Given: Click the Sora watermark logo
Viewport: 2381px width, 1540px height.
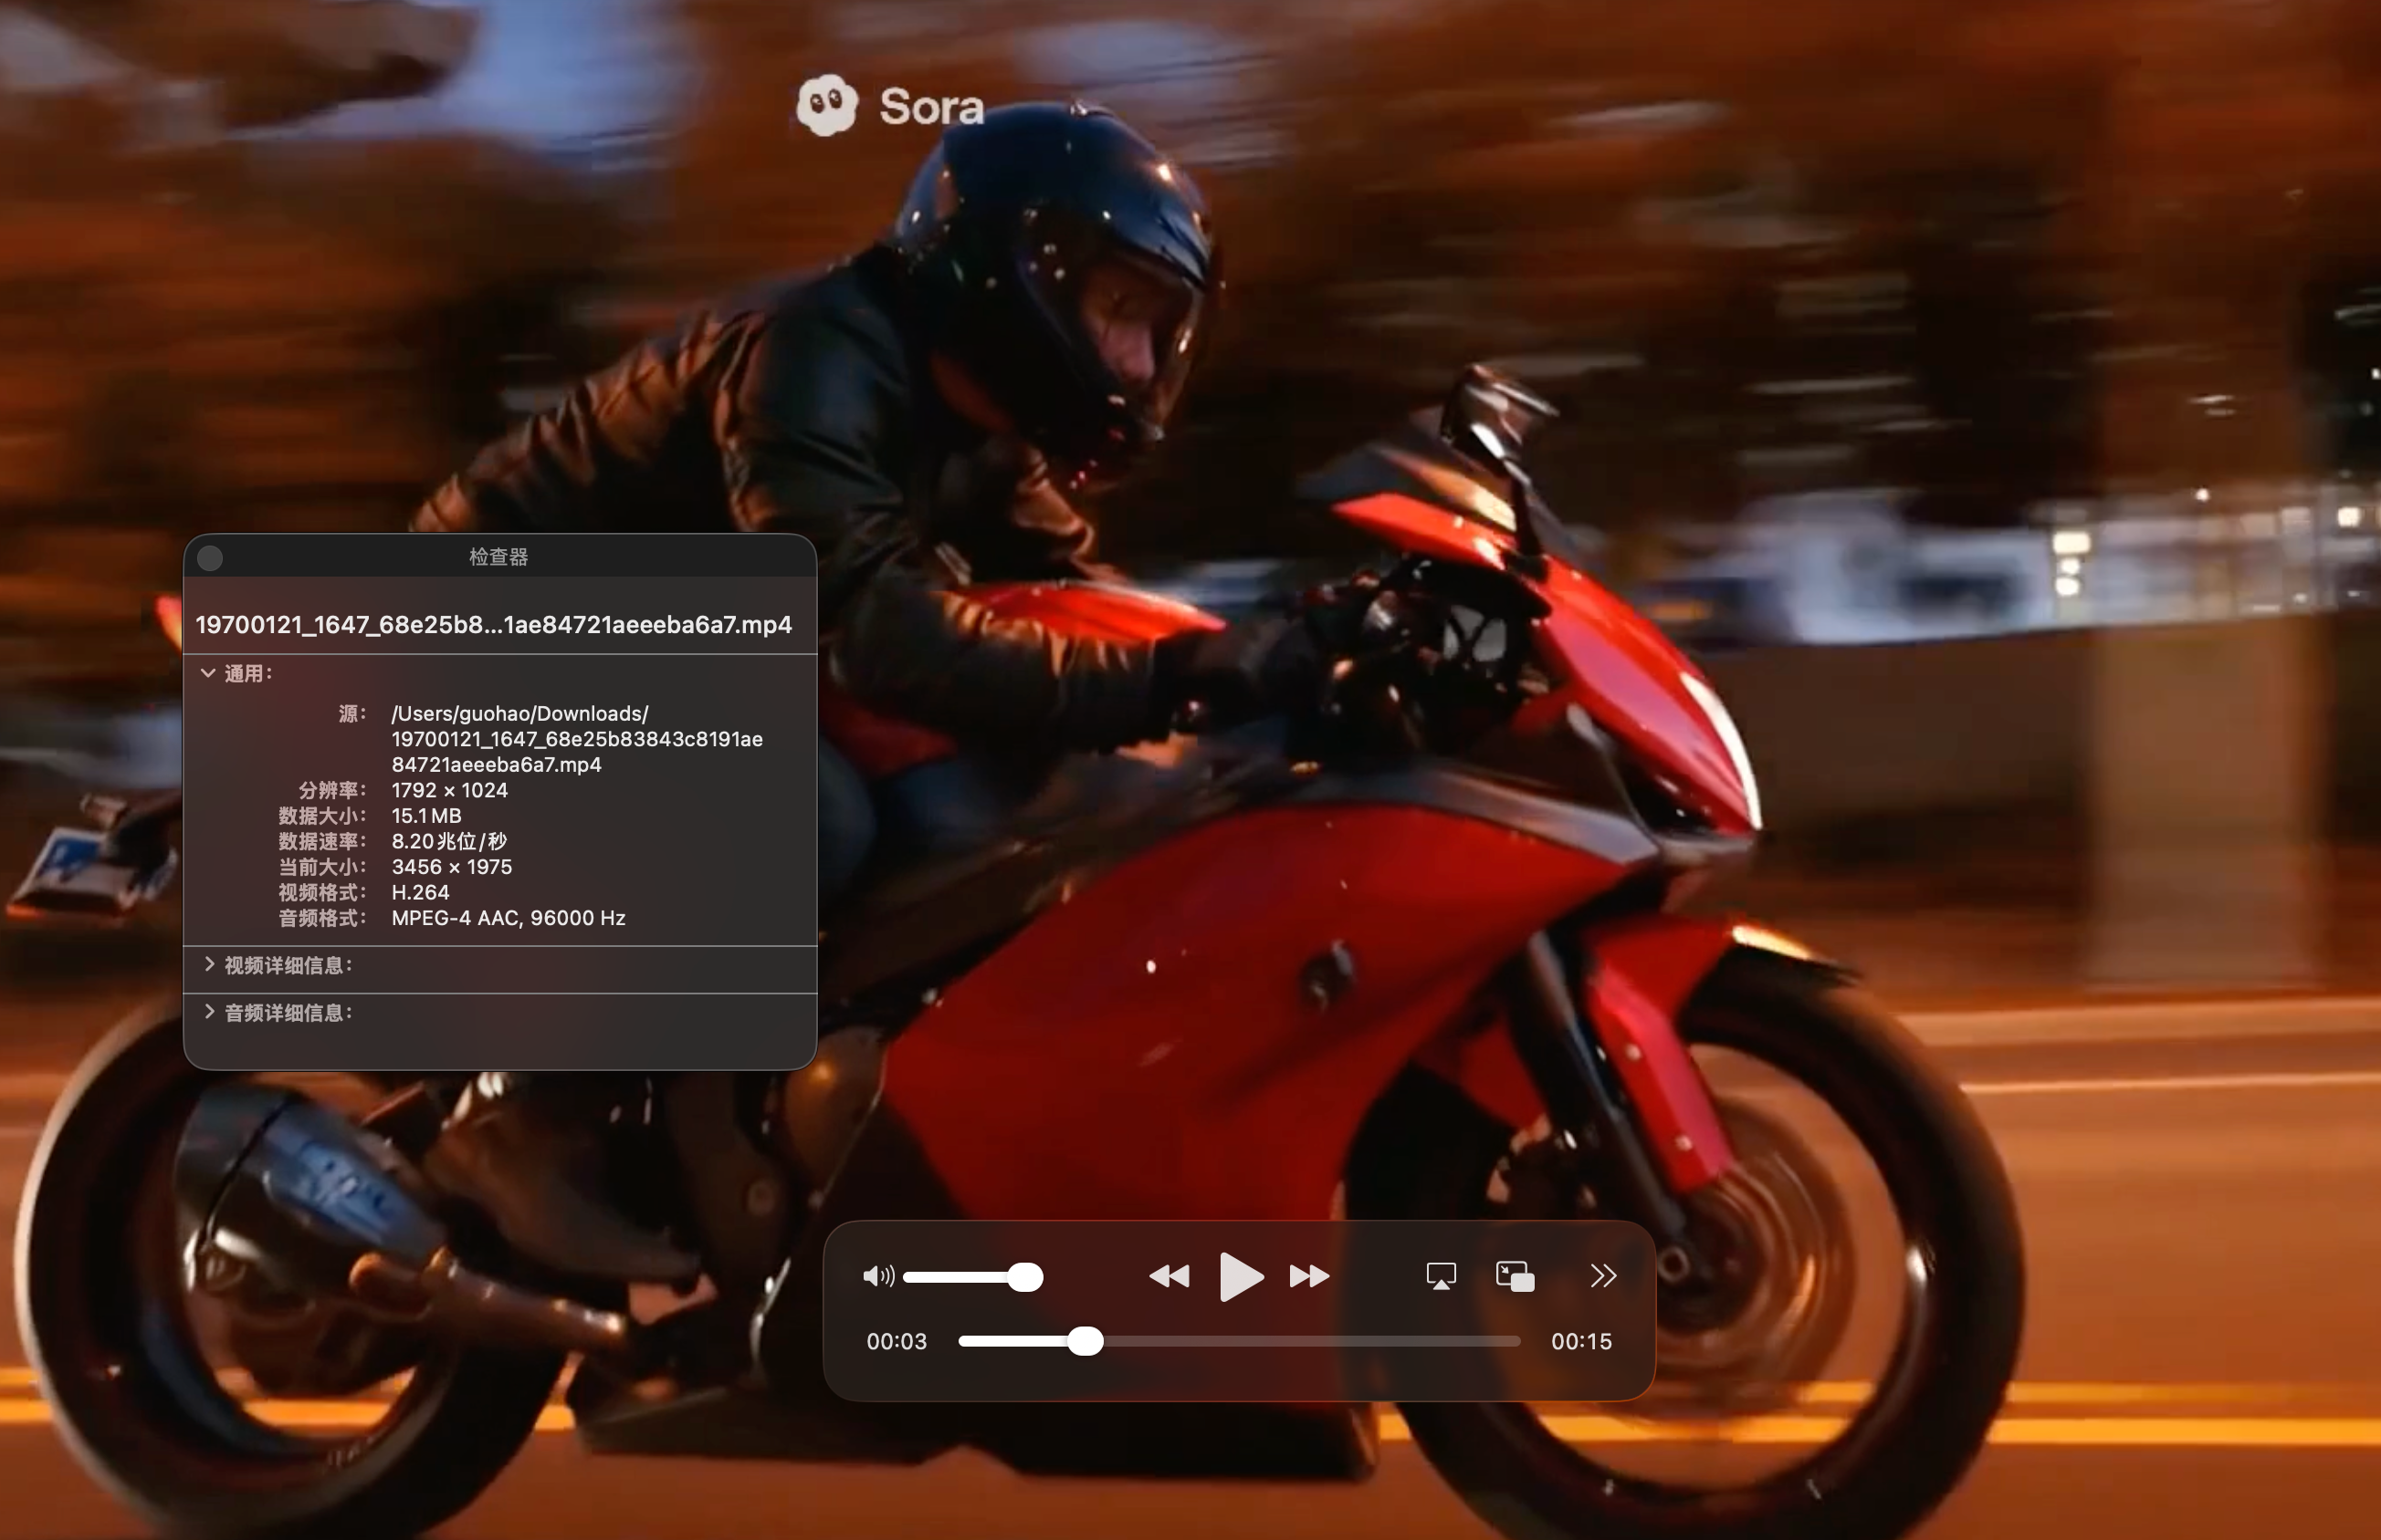Looking at the screenshot, I should click(x=889, y=105).
